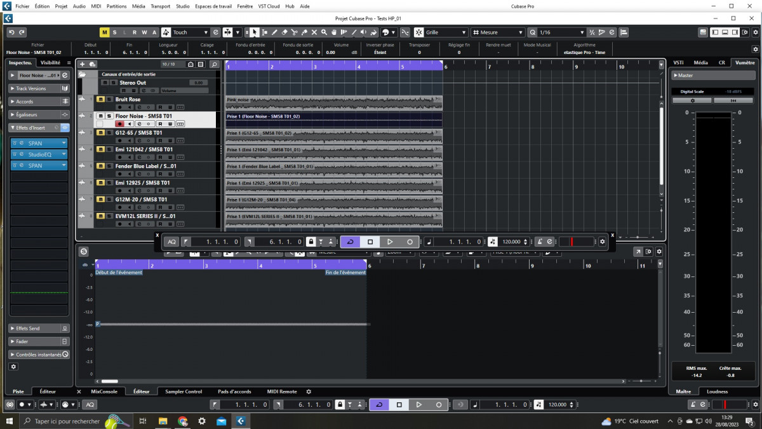Screen dimensions: 762x429
Task: Select the Zoom magnifier tool
Action: pos(324,32)
